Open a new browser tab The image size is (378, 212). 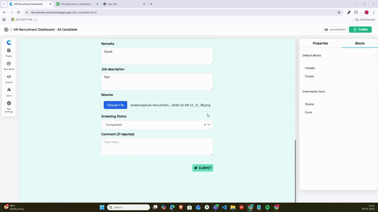pos(151,4)
